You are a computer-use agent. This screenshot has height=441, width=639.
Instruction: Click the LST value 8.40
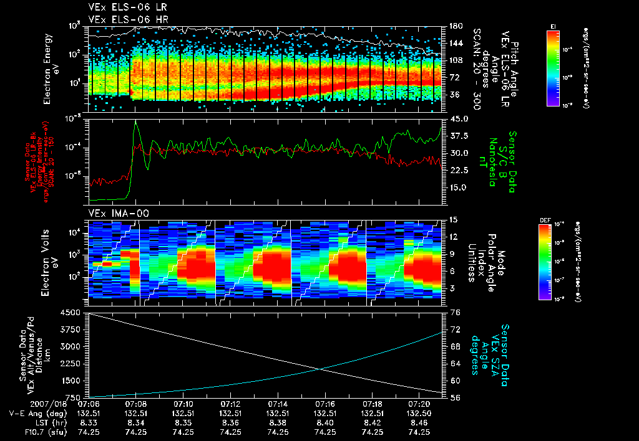point(324,423)
